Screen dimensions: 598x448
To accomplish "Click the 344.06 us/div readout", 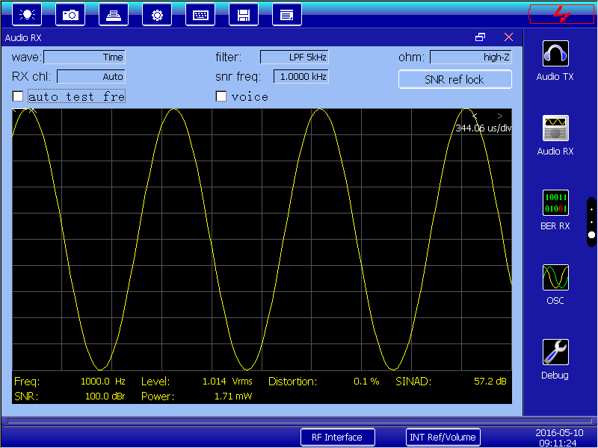I will (483, 128).
